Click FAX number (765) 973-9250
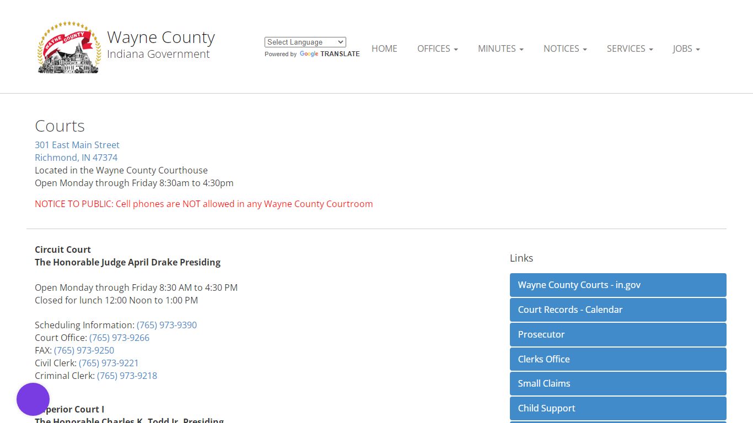The image size is (753, 423). (84, 350)
